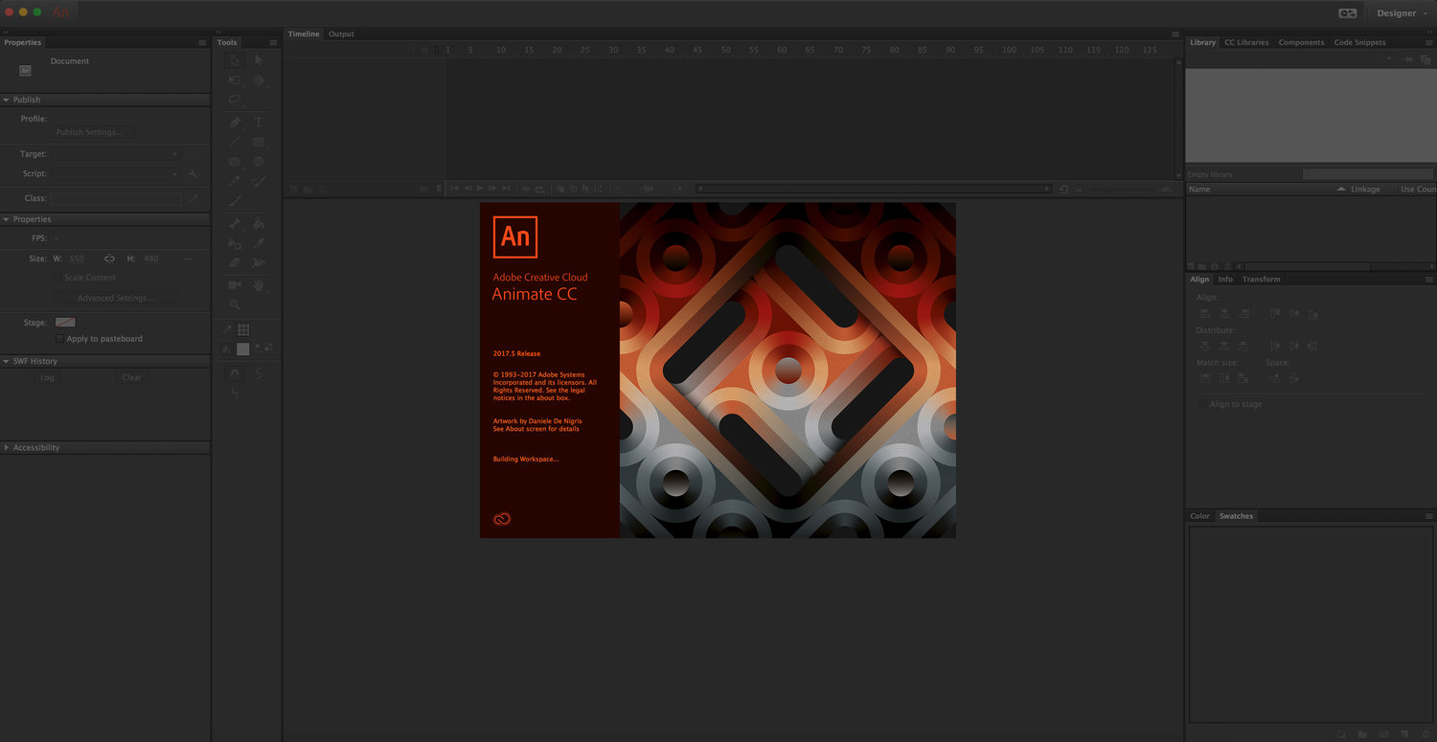This screenshot has height=742, width=1437.
Task: Open the Align panel options menu
Action: (1428, 280)
